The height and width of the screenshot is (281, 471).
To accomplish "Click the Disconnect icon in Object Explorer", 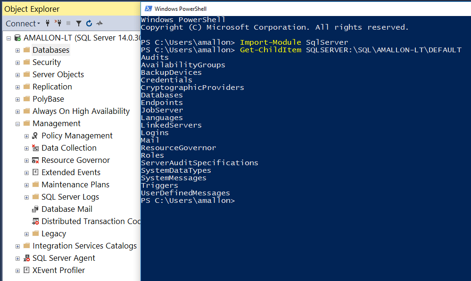I will click(x=59, y=23).
